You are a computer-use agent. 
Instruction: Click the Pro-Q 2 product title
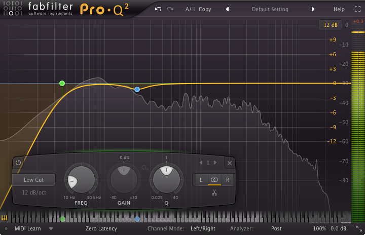click(104, 9)
